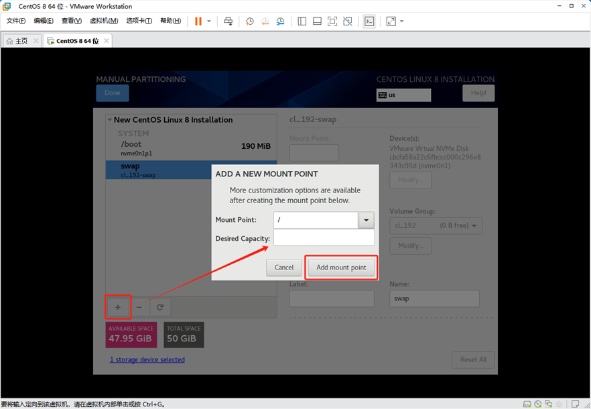Open the 虚拟机(M) menu

coord(104,21)
